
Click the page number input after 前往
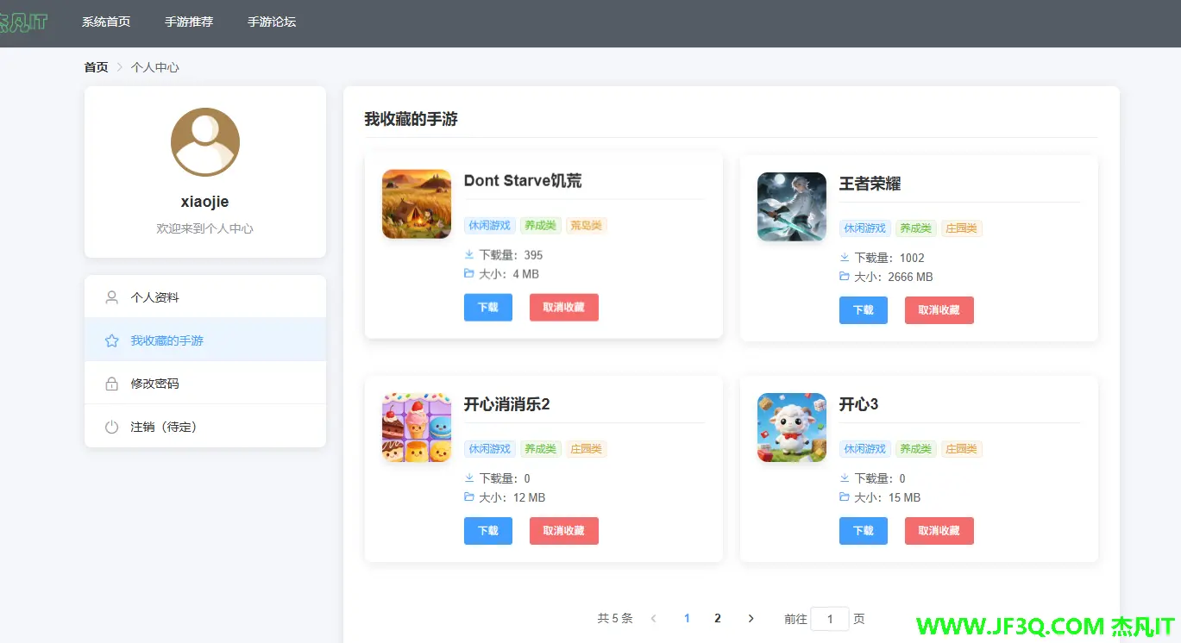pos(829,619)
